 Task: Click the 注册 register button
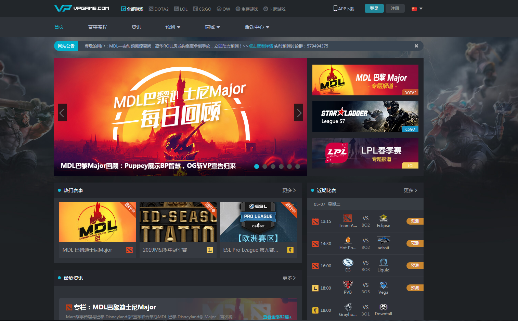pos(395,8)
